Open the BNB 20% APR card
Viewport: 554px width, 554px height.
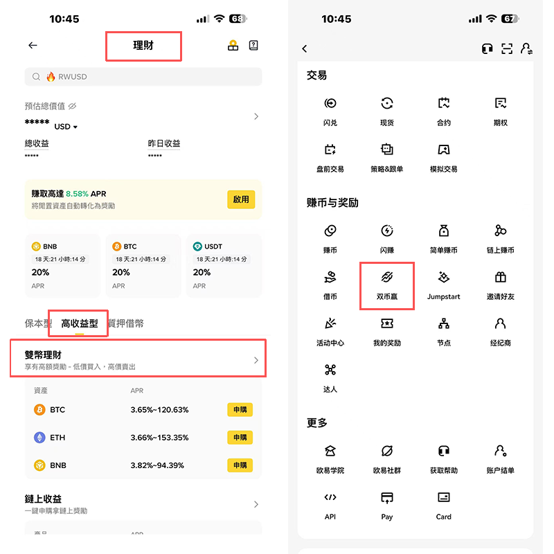click(62, 265)
